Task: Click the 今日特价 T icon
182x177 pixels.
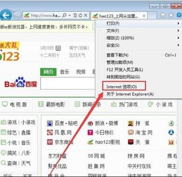Action: [x=90, y=133]
